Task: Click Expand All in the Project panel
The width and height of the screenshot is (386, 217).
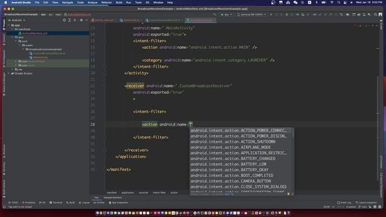Action: [70, 20]
